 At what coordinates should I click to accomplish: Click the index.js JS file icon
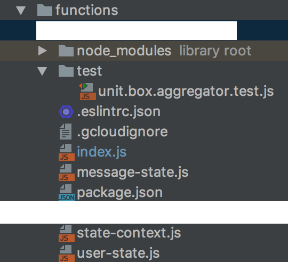[67, 152]
